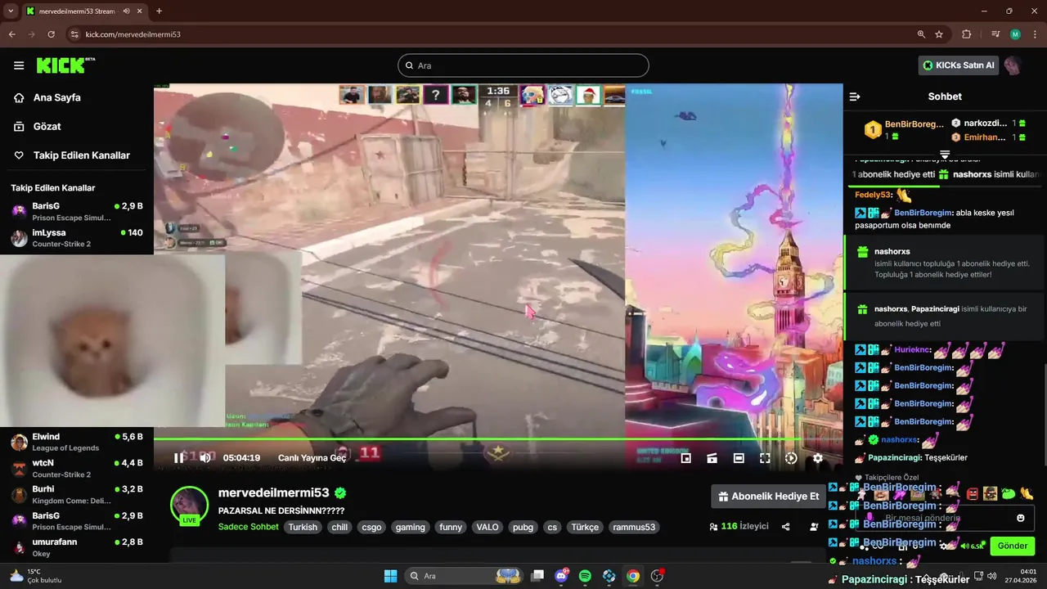The height and width of the screenshot is (589, 1047).
Task: Open Chrome three-dot menu
Action: pyautogui.click(x=1035, y=34)
